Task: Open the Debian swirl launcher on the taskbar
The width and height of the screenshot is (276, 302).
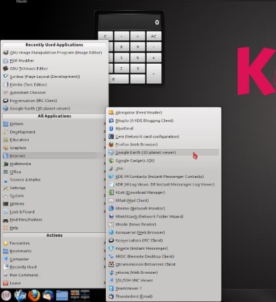Action: tap(6, 295)
